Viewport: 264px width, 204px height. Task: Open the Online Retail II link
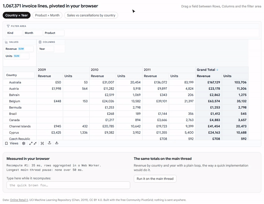[19, 200]
